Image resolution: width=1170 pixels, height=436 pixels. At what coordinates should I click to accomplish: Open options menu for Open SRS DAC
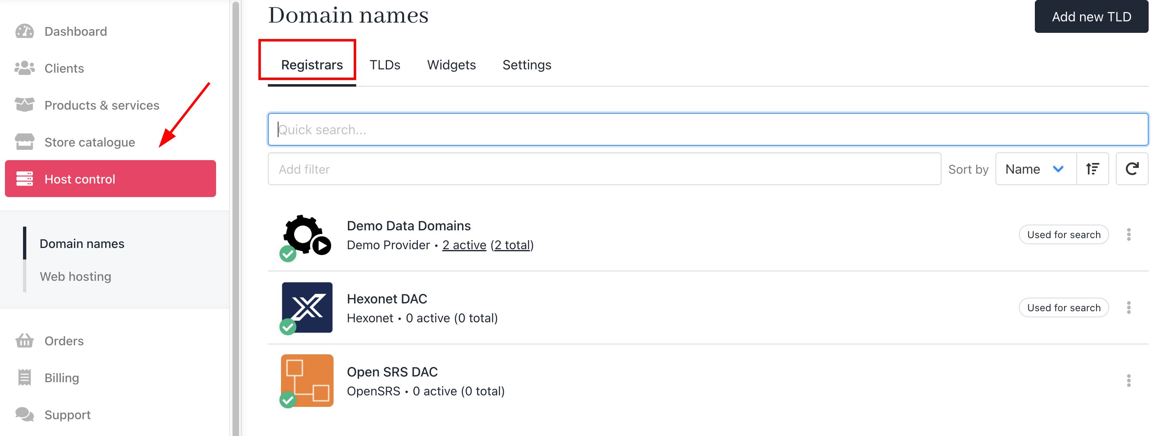coord(1129,381)
